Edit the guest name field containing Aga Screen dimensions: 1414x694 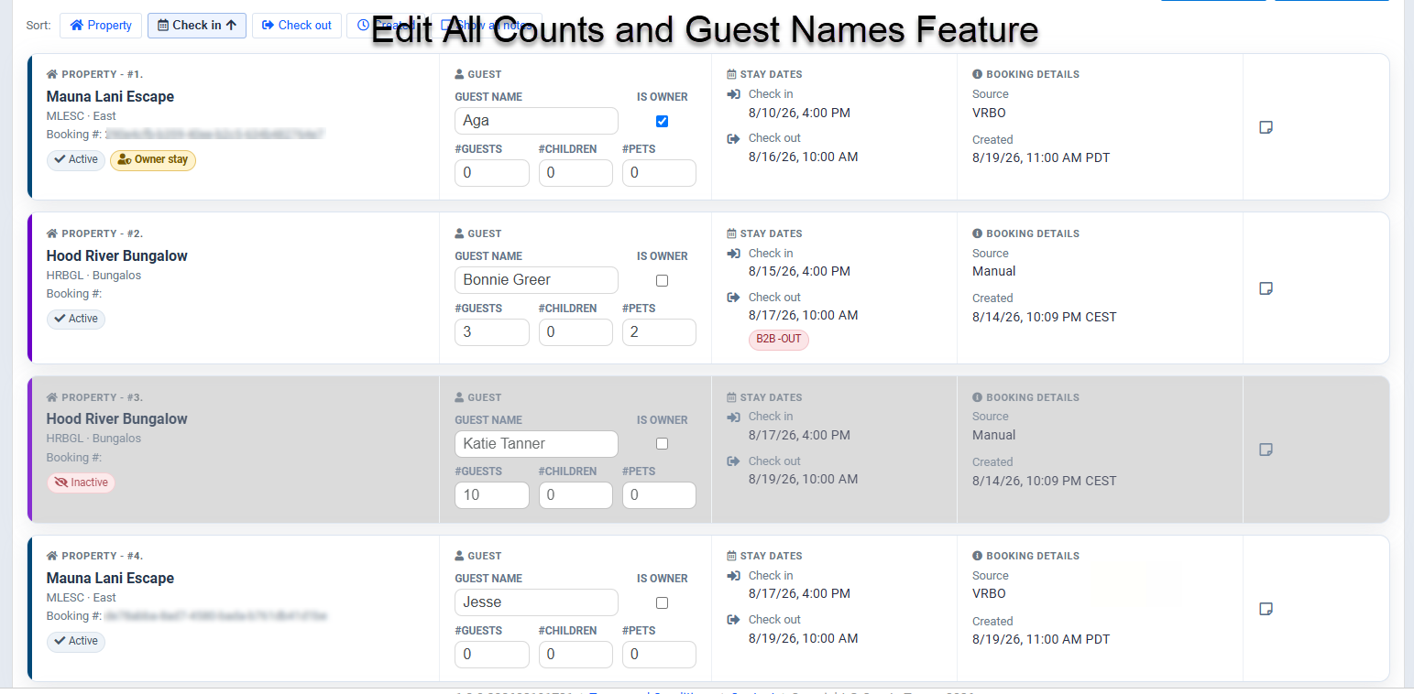[536, 121]
